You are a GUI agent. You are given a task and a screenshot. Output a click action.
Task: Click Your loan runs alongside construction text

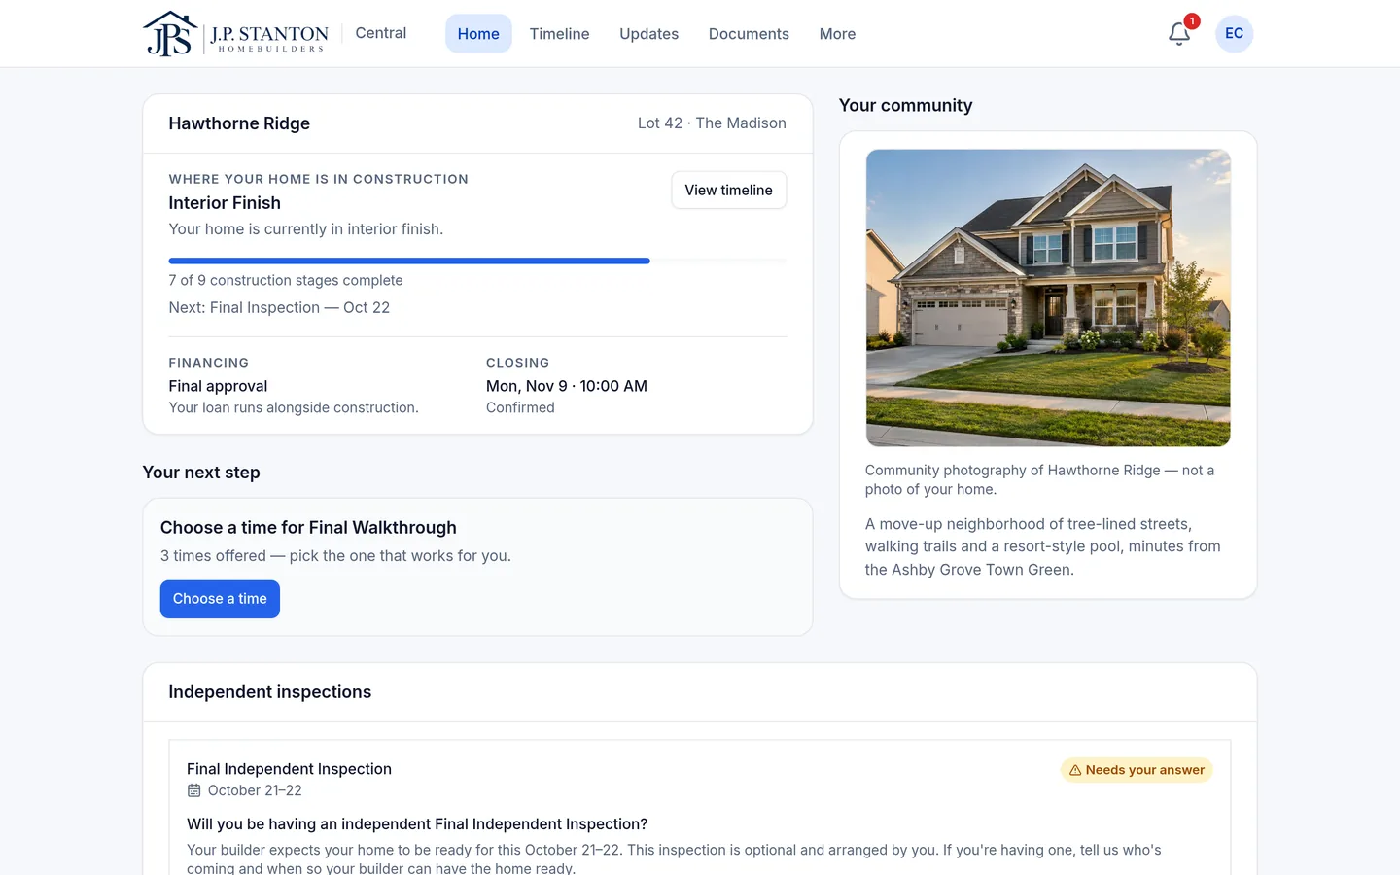coord(294,407)
